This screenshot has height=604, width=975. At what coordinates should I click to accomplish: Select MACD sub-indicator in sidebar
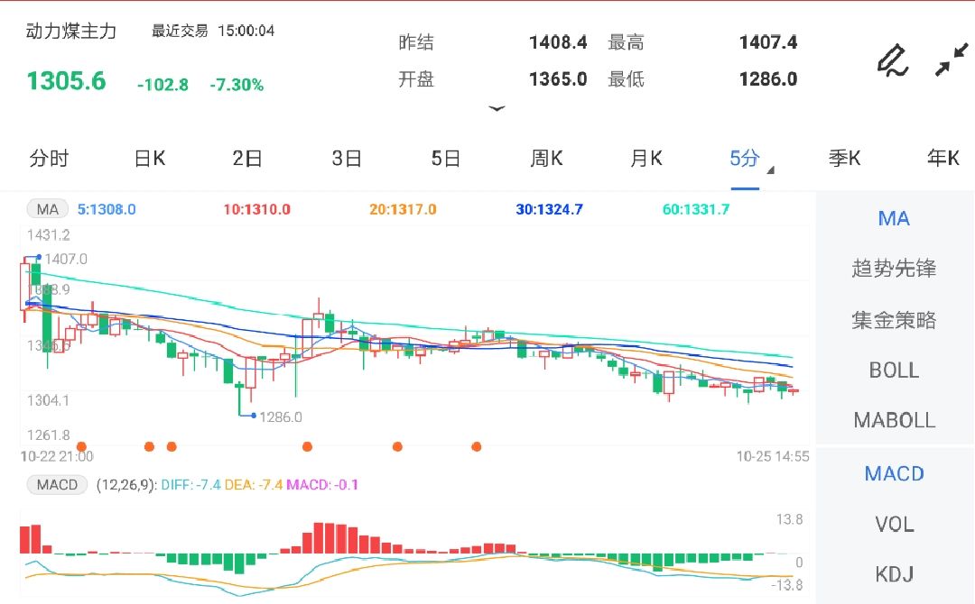[894, 473]
